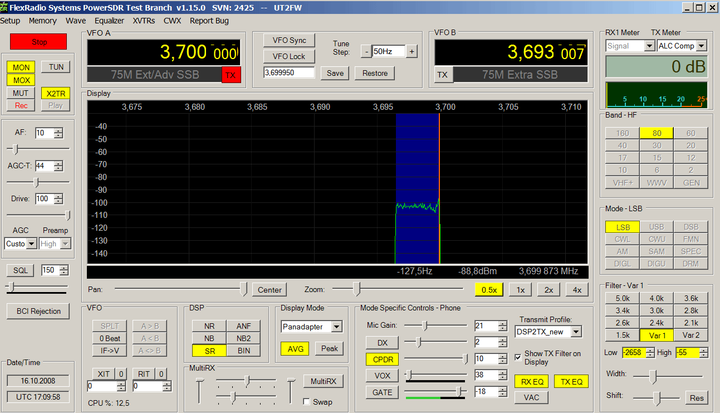Viewport: 720px width, 413px height.
Task: Toggle the MON monitor button
Action: point(21,67)
